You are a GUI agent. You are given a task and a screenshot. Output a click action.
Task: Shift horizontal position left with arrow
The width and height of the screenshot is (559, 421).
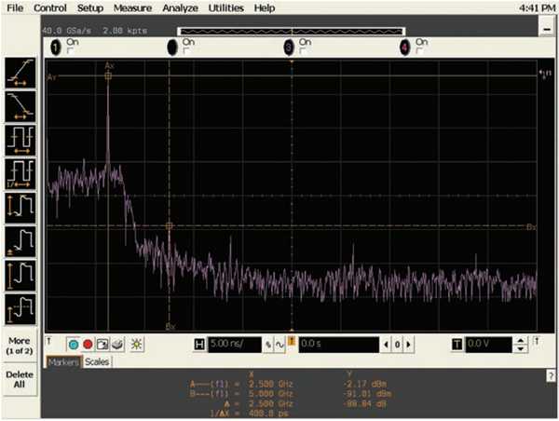[386, 345]
